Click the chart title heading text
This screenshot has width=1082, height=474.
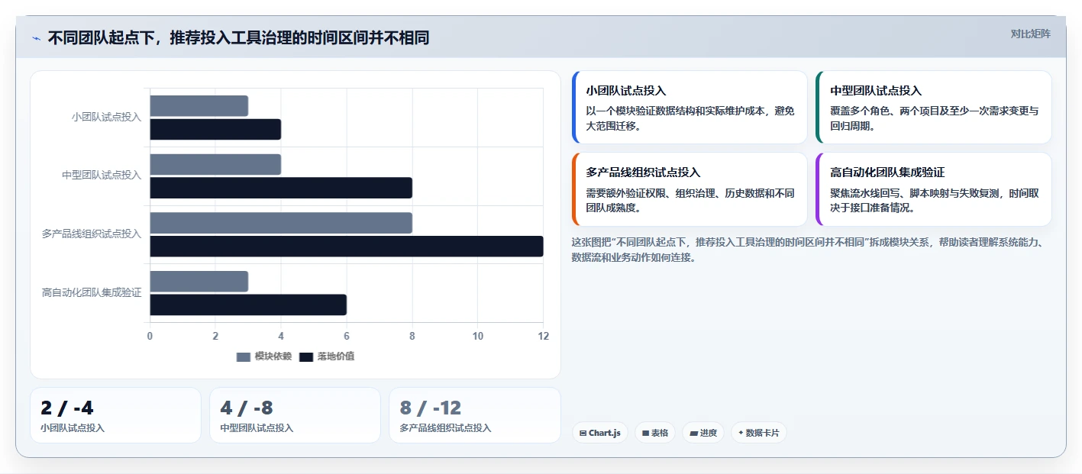coord(238,37)
